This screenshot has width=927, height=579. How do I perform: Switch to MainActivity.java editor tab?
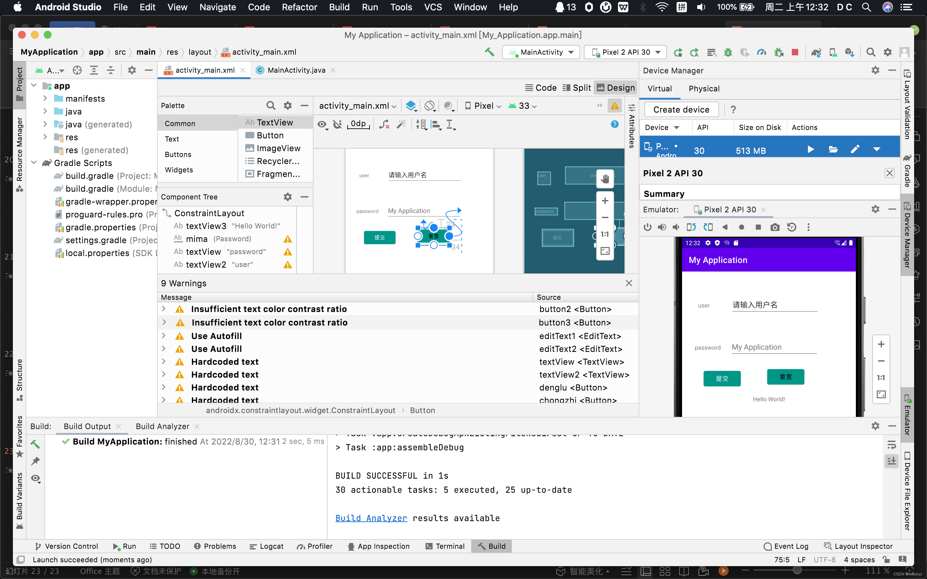click(x=296, y=70)
